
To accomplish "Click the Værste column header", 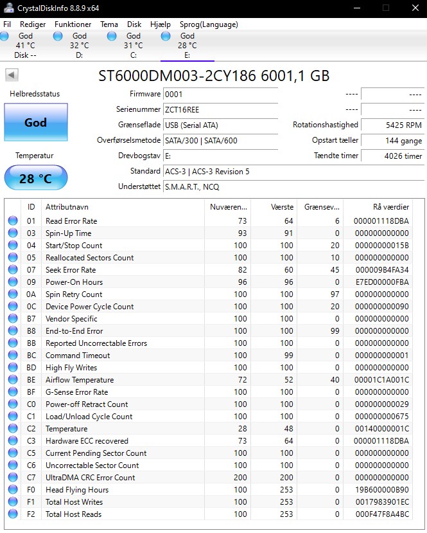I will click(274, 206).
